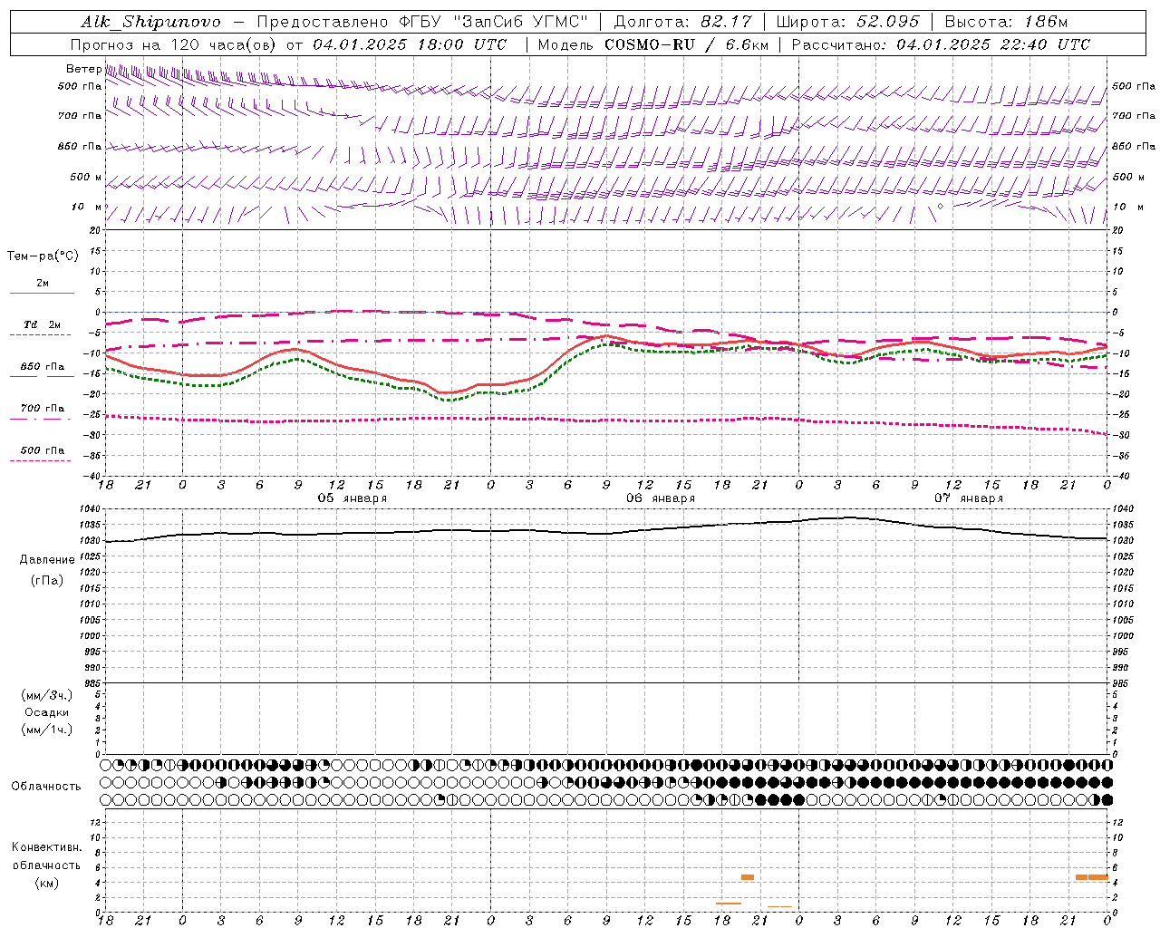Viewport: 1160px width, 928px height.
Task: Click the Давление pressure panel label
Action: [x=47, y=560]
